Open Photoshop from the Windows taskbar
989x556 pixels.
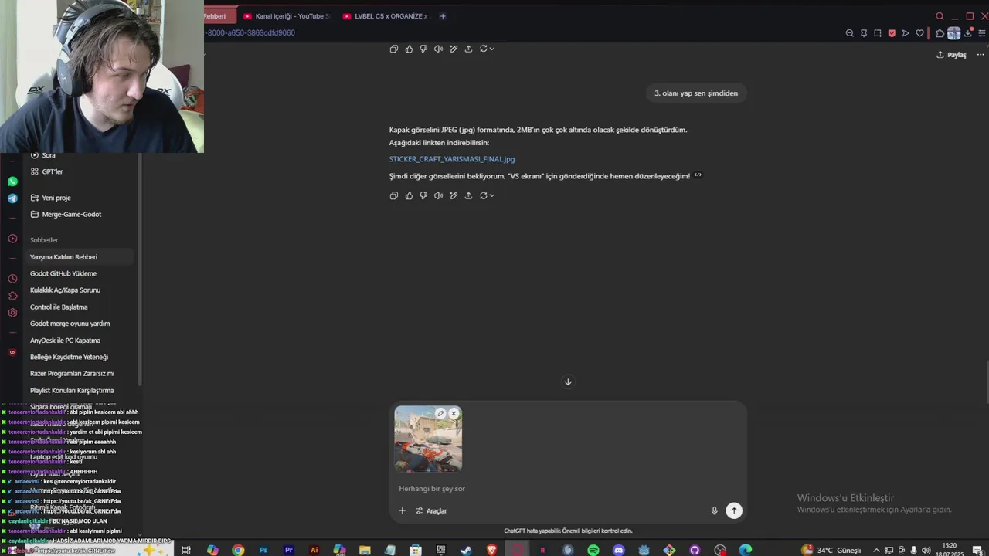[263, 550]
